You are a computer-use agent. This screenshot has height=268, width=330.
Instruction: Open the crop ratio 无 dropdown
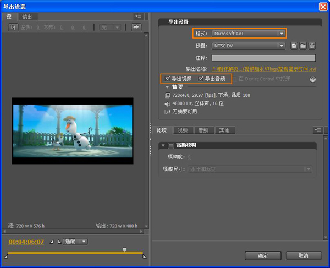pyautogui.click(x=110, y=28)
